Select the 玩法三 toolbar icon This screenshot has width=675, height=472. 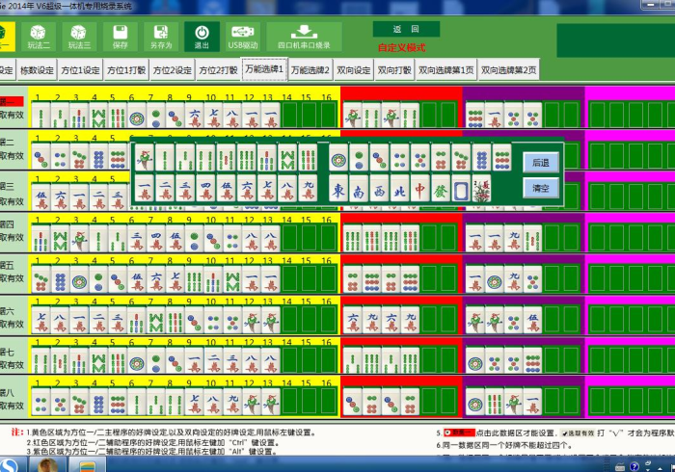tap(79, 38)
